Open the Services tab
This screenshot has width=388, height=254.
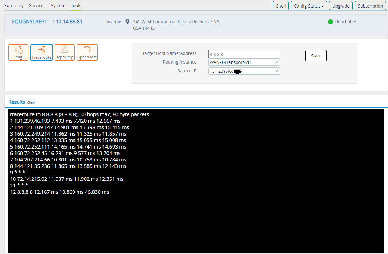(37, 5)
